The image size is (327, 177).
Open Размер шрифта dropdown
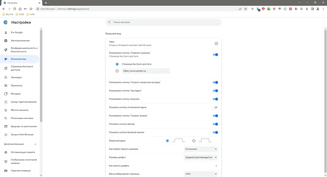pyautogui.click(x=201, y=157)
